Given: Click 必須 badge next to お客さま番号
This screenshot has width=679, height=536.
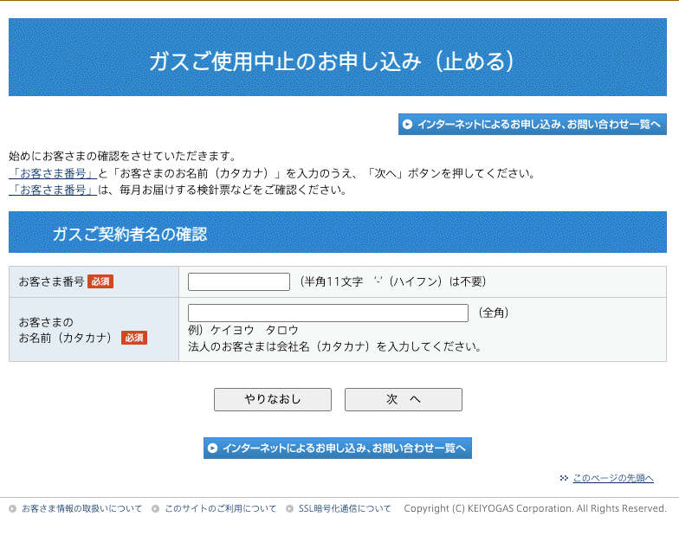Looking at the screenshot, I should tap(100, 282).
